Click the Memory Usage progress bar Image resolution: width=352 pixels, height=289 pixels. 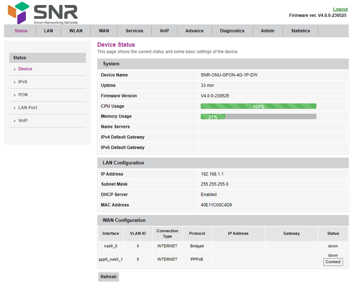point(258,117)
